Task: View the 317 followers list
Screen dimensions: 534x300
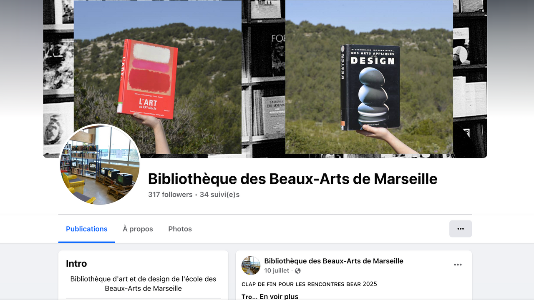Action: click(x=170, y=195)
